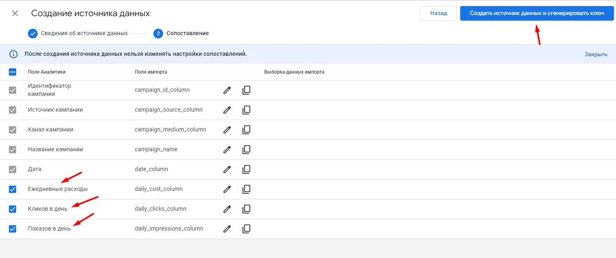Uncheck the Показов в день checkbox
616x258 pixels.
13,229
